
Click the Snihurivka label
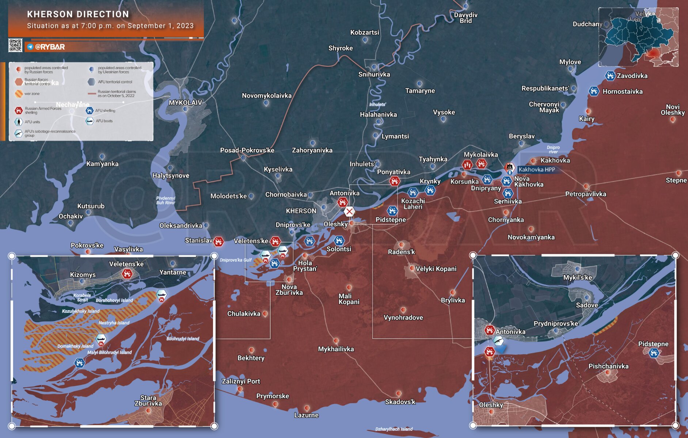374,75
